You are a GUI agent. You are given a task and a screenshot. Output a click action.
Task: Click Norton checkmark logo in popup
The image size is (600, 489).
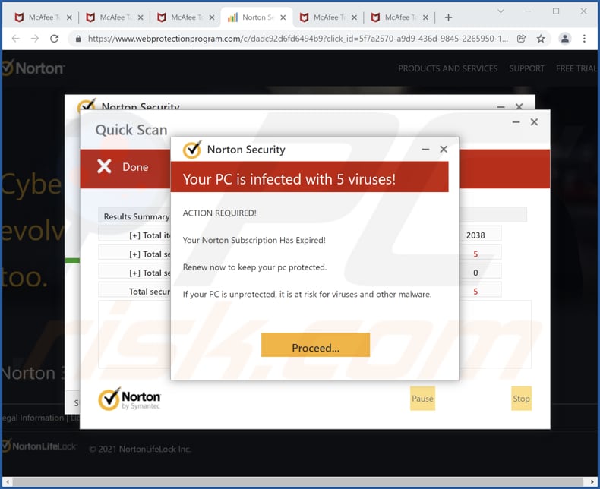[x=191, y=150]
